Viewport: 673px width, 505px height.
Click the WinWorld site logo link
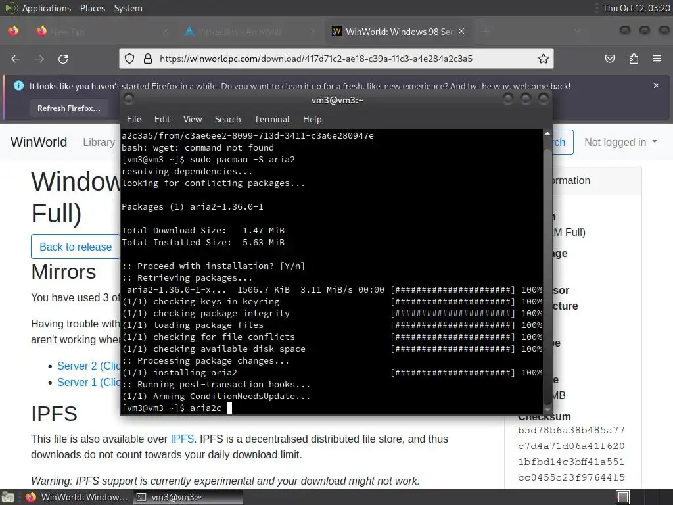[x=39, y=142]
